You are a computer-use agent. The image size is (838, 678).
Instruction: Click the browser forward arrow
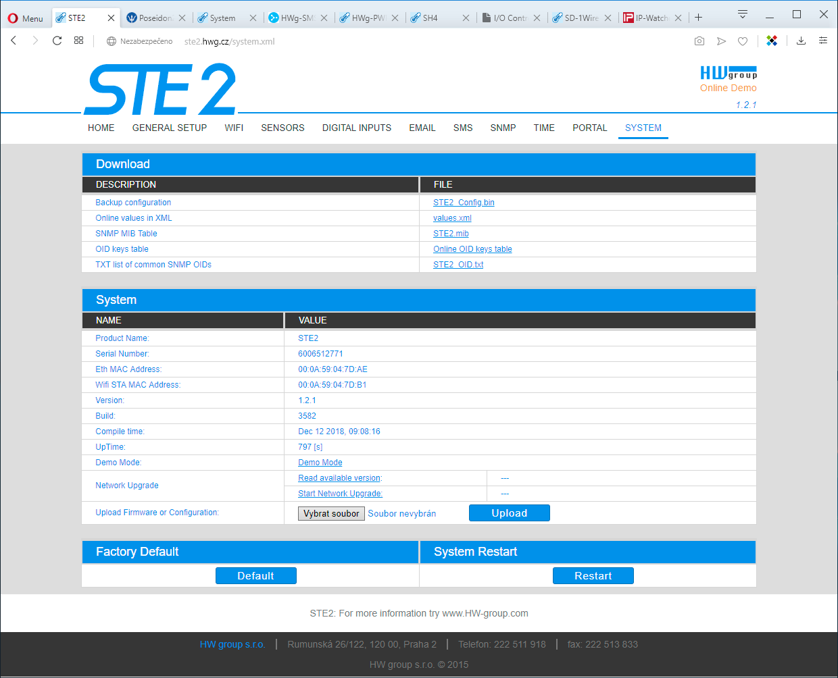coord(35,41)
